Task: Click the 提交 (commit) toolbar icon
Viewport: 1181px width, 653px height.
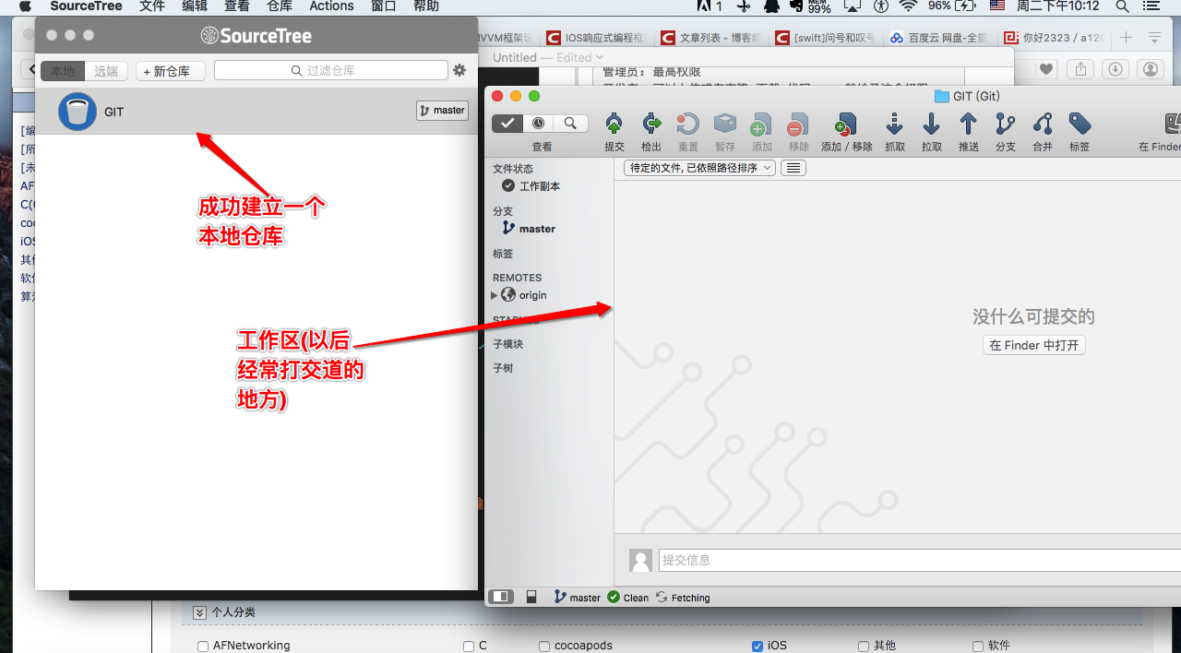Action: coord(614,125)
